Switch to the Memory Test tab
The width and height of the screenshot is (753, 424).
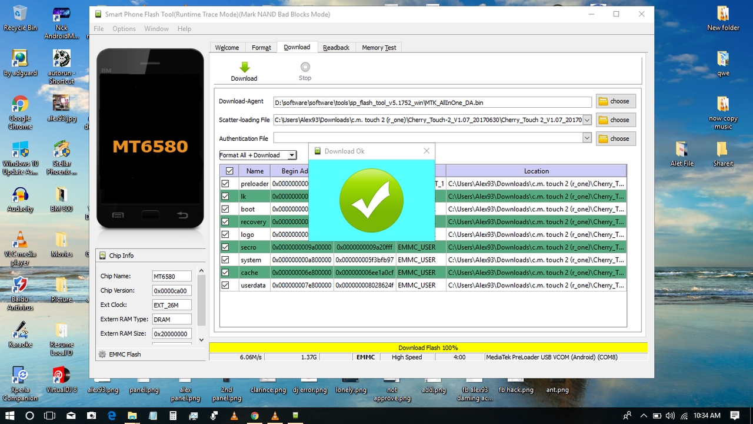tap(379, 48)
